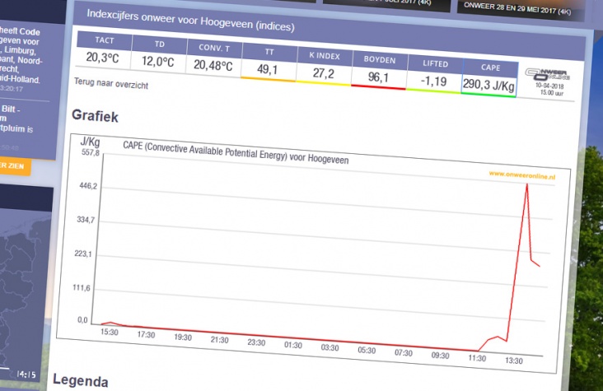Show the TT index graph
The width and height of the screenshot is (603, 391).
click(268, 49)
